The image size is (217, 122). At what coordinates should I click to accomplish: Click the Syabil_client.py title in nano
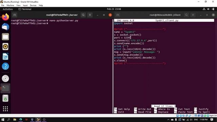click(x=167, y=20)
